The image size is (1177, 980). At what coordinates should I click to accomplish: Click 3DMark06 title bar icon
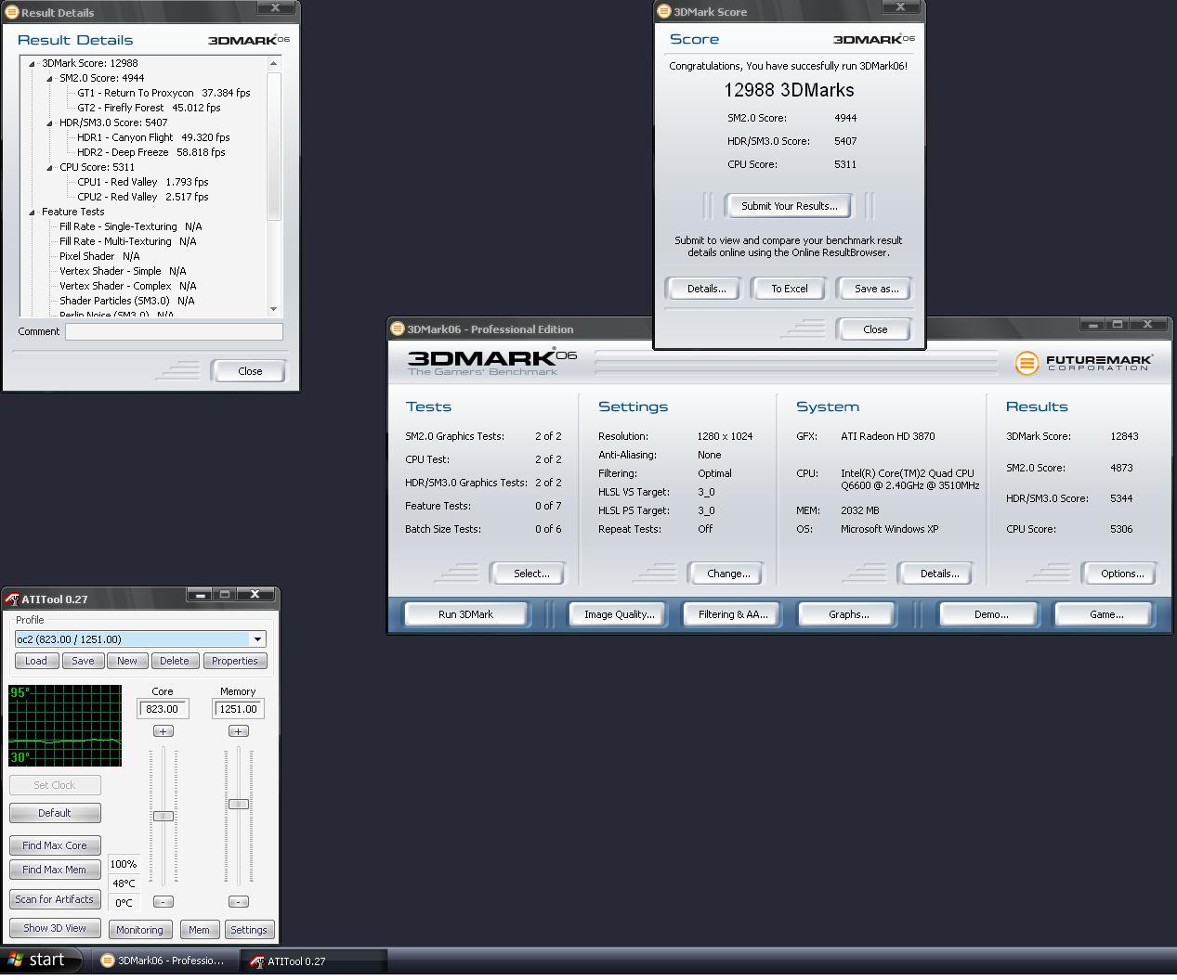pos(397,329)
